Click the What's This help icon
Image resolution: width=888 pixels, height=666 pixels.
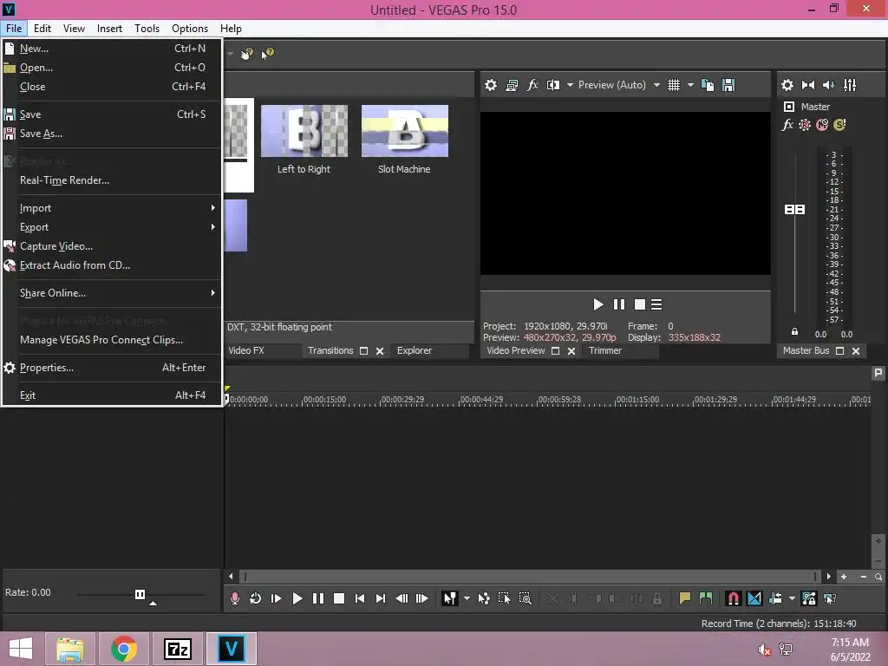pos(266,54)
